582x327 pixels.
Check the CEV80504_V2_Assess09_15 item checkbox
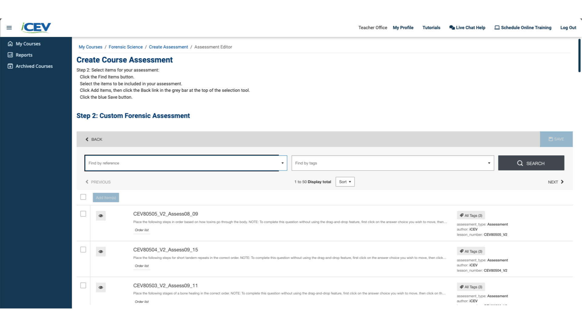point(83,249)
